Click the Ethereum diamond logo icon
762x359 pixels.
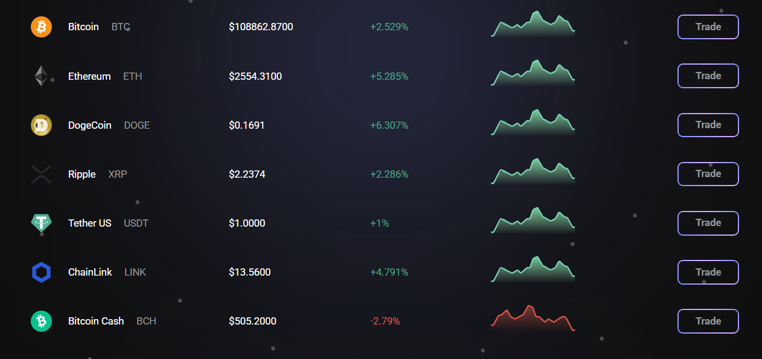pyautogui.click(x=41, y=76)
